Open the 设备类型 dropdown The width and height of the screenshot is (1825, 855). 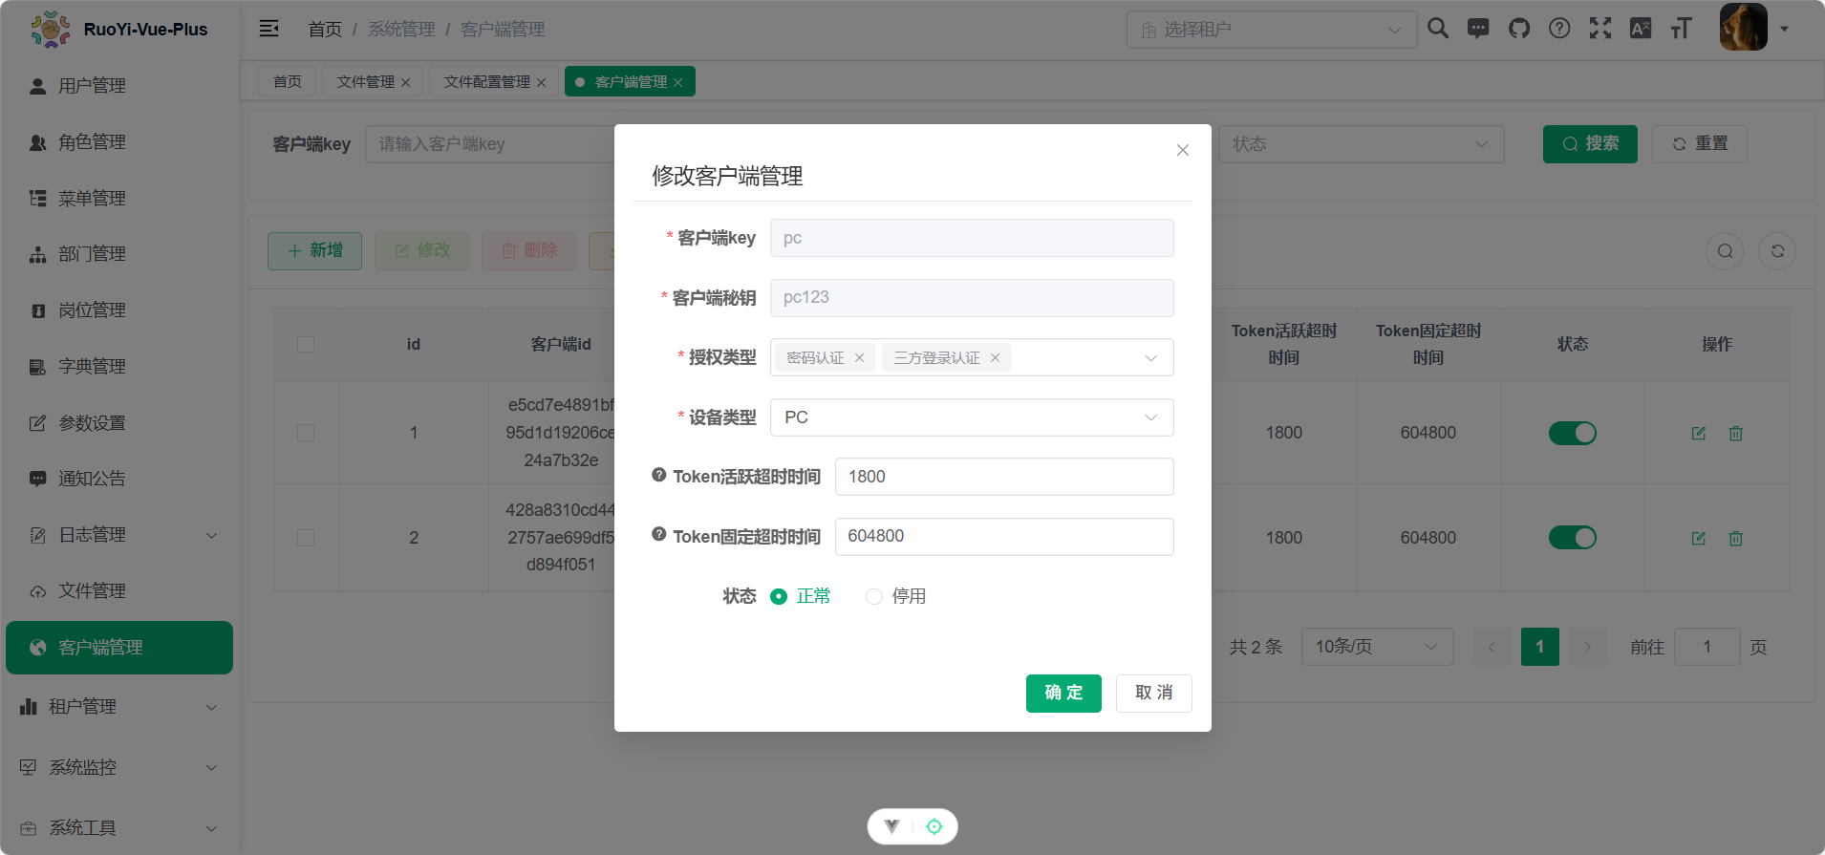point(971,417)
